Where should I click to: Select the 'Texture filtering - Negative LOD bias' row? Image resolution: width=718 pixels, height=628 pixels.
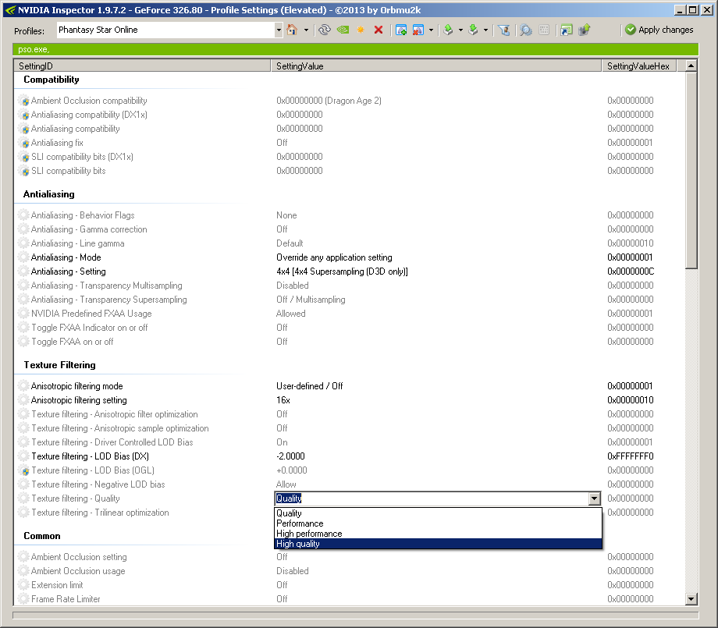pos(350,484)
